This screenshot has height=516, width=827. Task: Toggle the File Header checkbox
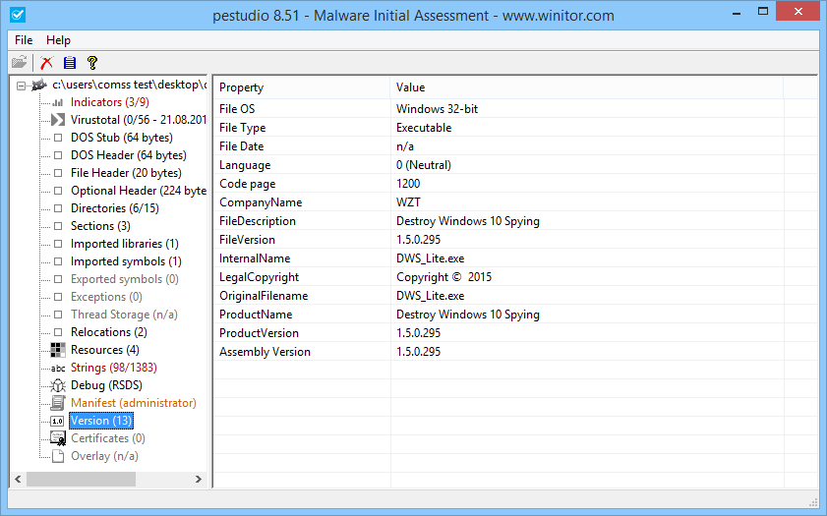pos(58,173)
